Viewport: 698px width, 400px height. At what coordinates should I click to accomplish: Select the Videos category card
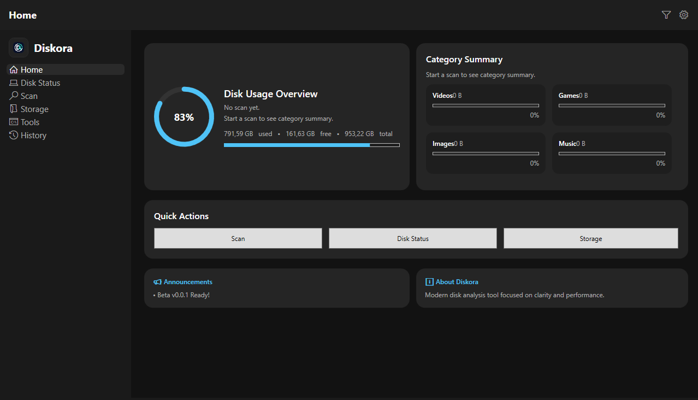[486, 105]
